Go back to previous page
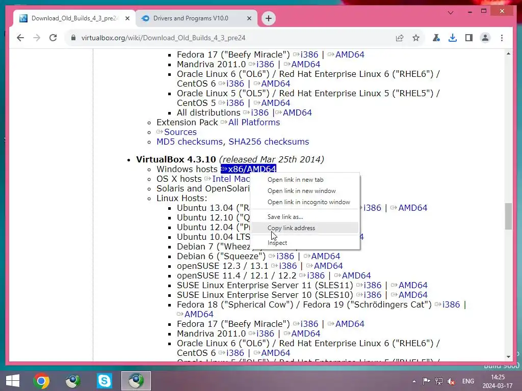Viewport: 522px width, 391px height. 20,38
